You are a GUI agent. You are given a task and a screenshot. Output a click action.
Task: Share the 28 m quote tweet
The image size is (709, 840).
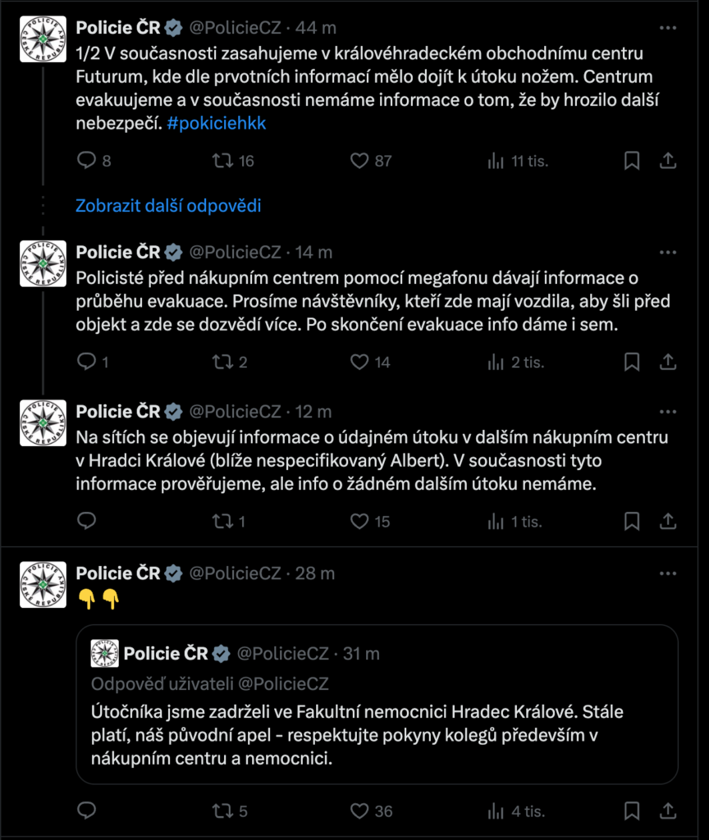click(668, 811)
